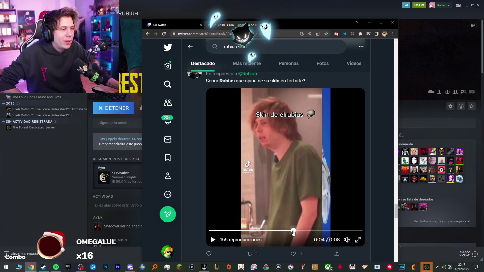Select the Destacado tab
The width and height of the screenshot is (484, 272).
(x=203, y=63)
